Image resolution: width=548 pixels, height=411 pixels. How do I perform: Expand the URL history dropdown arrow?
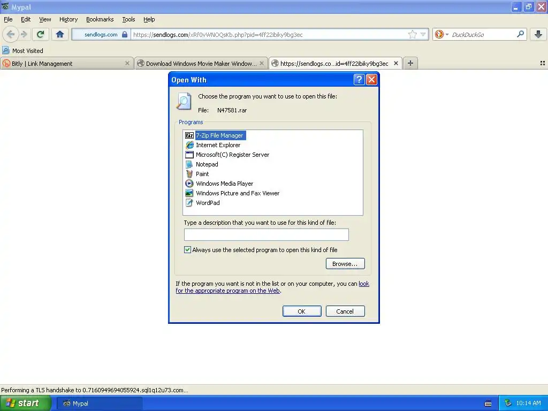click(x=423, y=34)
